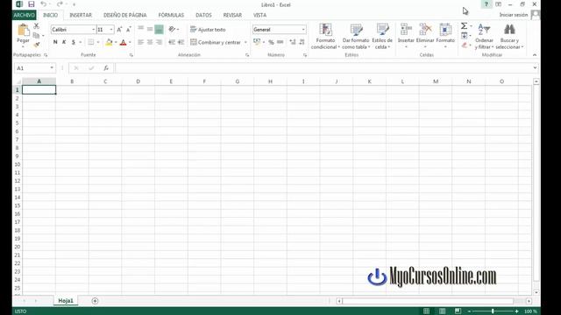
Task: Switch to DISEÑO DE PÁGINA tab
Action: pyautogui.click(x=124, y=15)
